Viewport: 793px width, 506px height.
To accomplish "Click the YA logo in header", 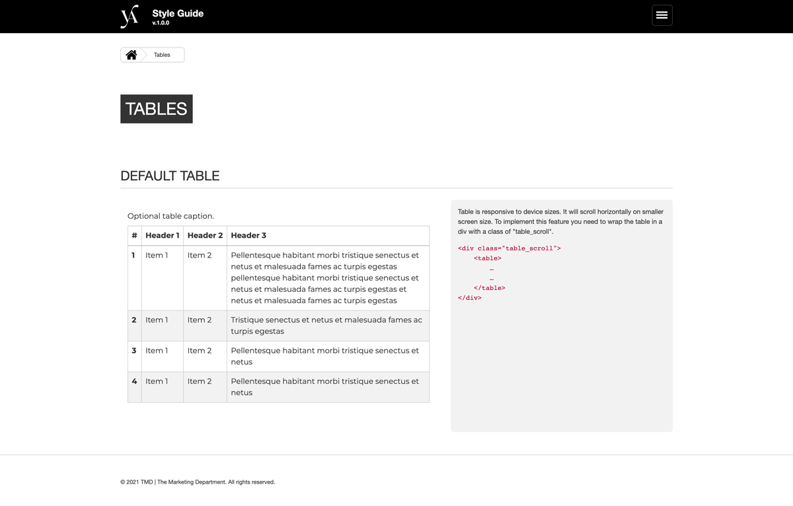I will pos(130,16).
